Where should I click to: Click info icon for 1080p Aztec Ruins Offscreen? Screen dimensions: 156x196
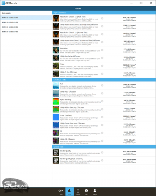[102, 42]
